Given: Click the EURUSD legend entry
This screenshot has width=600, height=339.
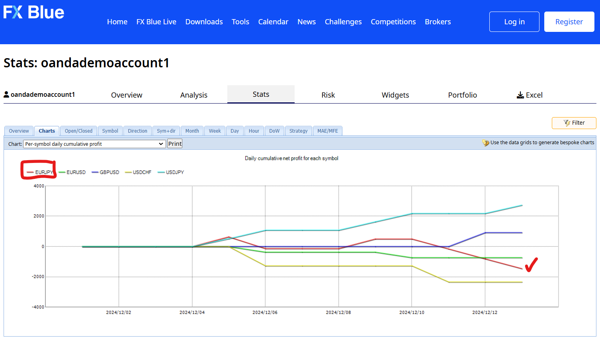Looking at the screenshot, I should pyautogui.click(x=72, y=172).
